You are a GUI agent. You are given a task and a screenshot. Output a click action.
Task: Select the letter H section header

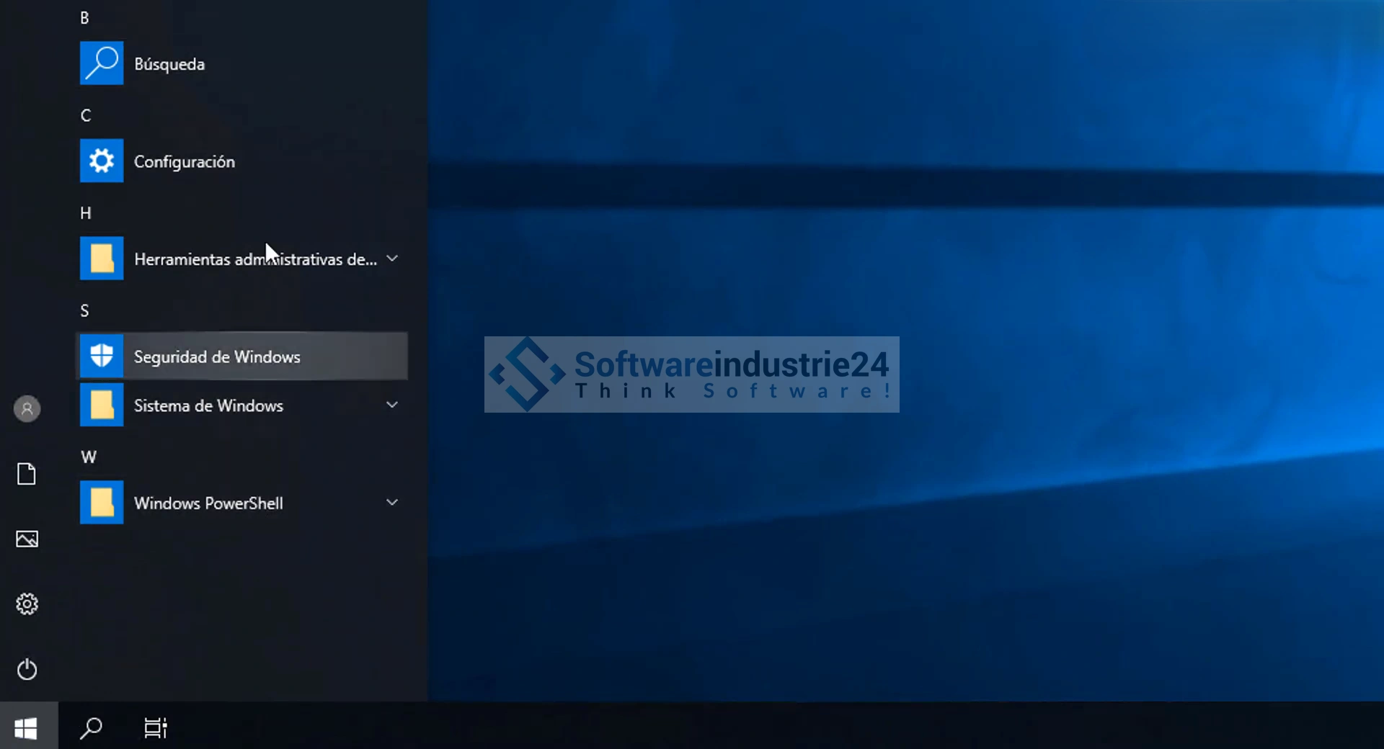[86, 213]
